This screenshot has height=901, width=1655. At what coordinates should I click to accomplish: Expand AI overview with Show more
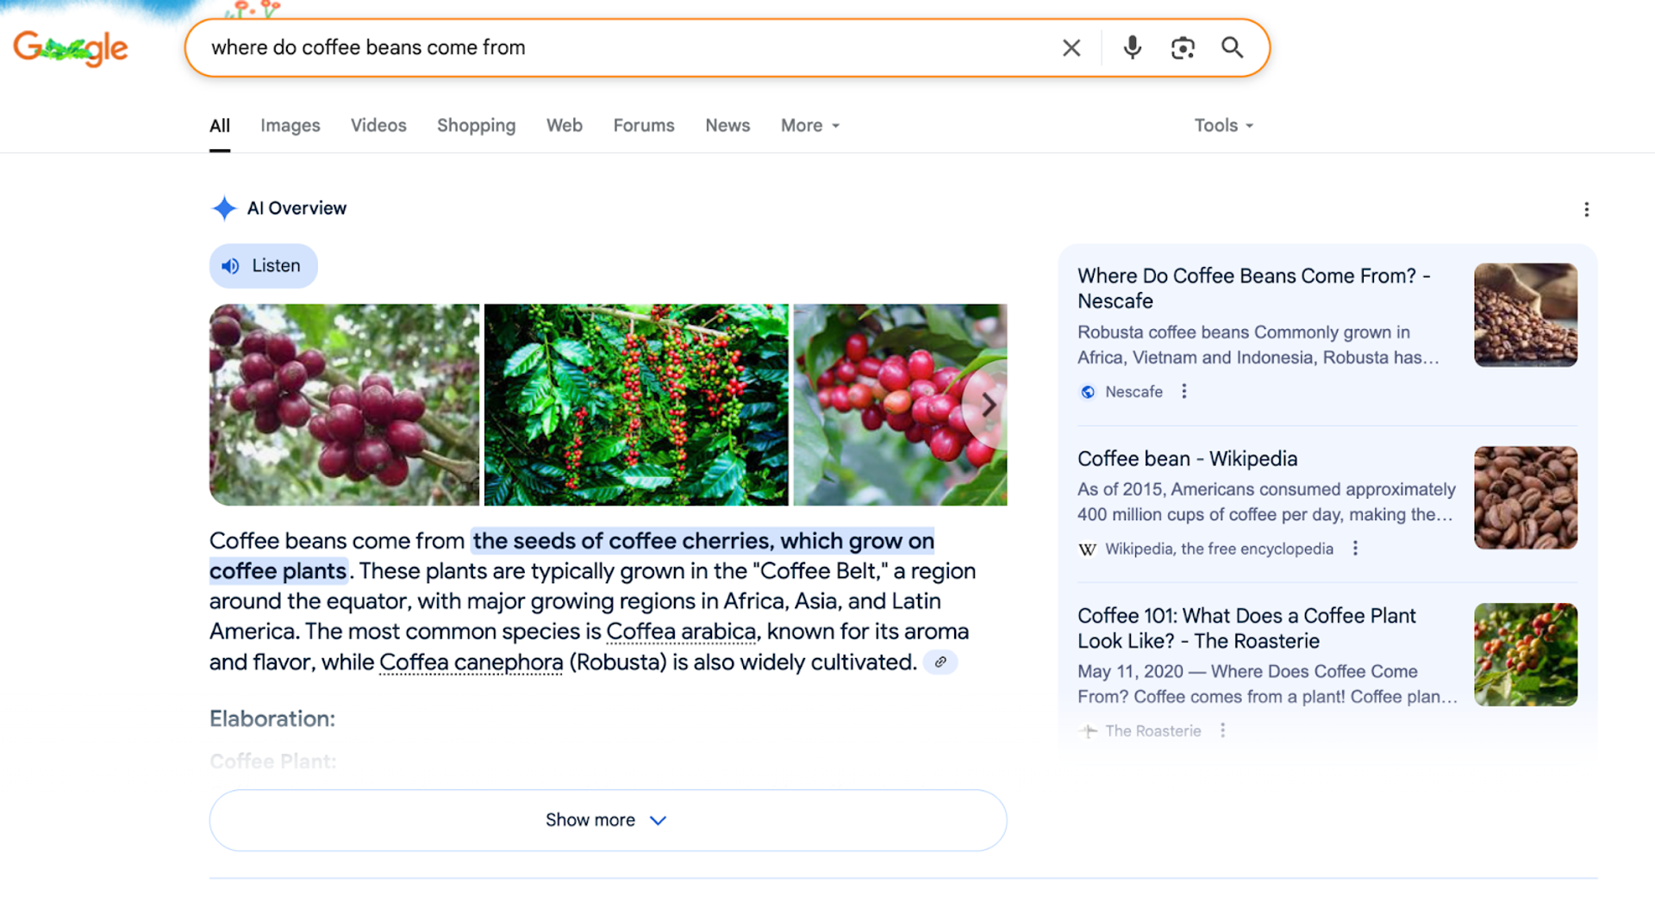608,820
